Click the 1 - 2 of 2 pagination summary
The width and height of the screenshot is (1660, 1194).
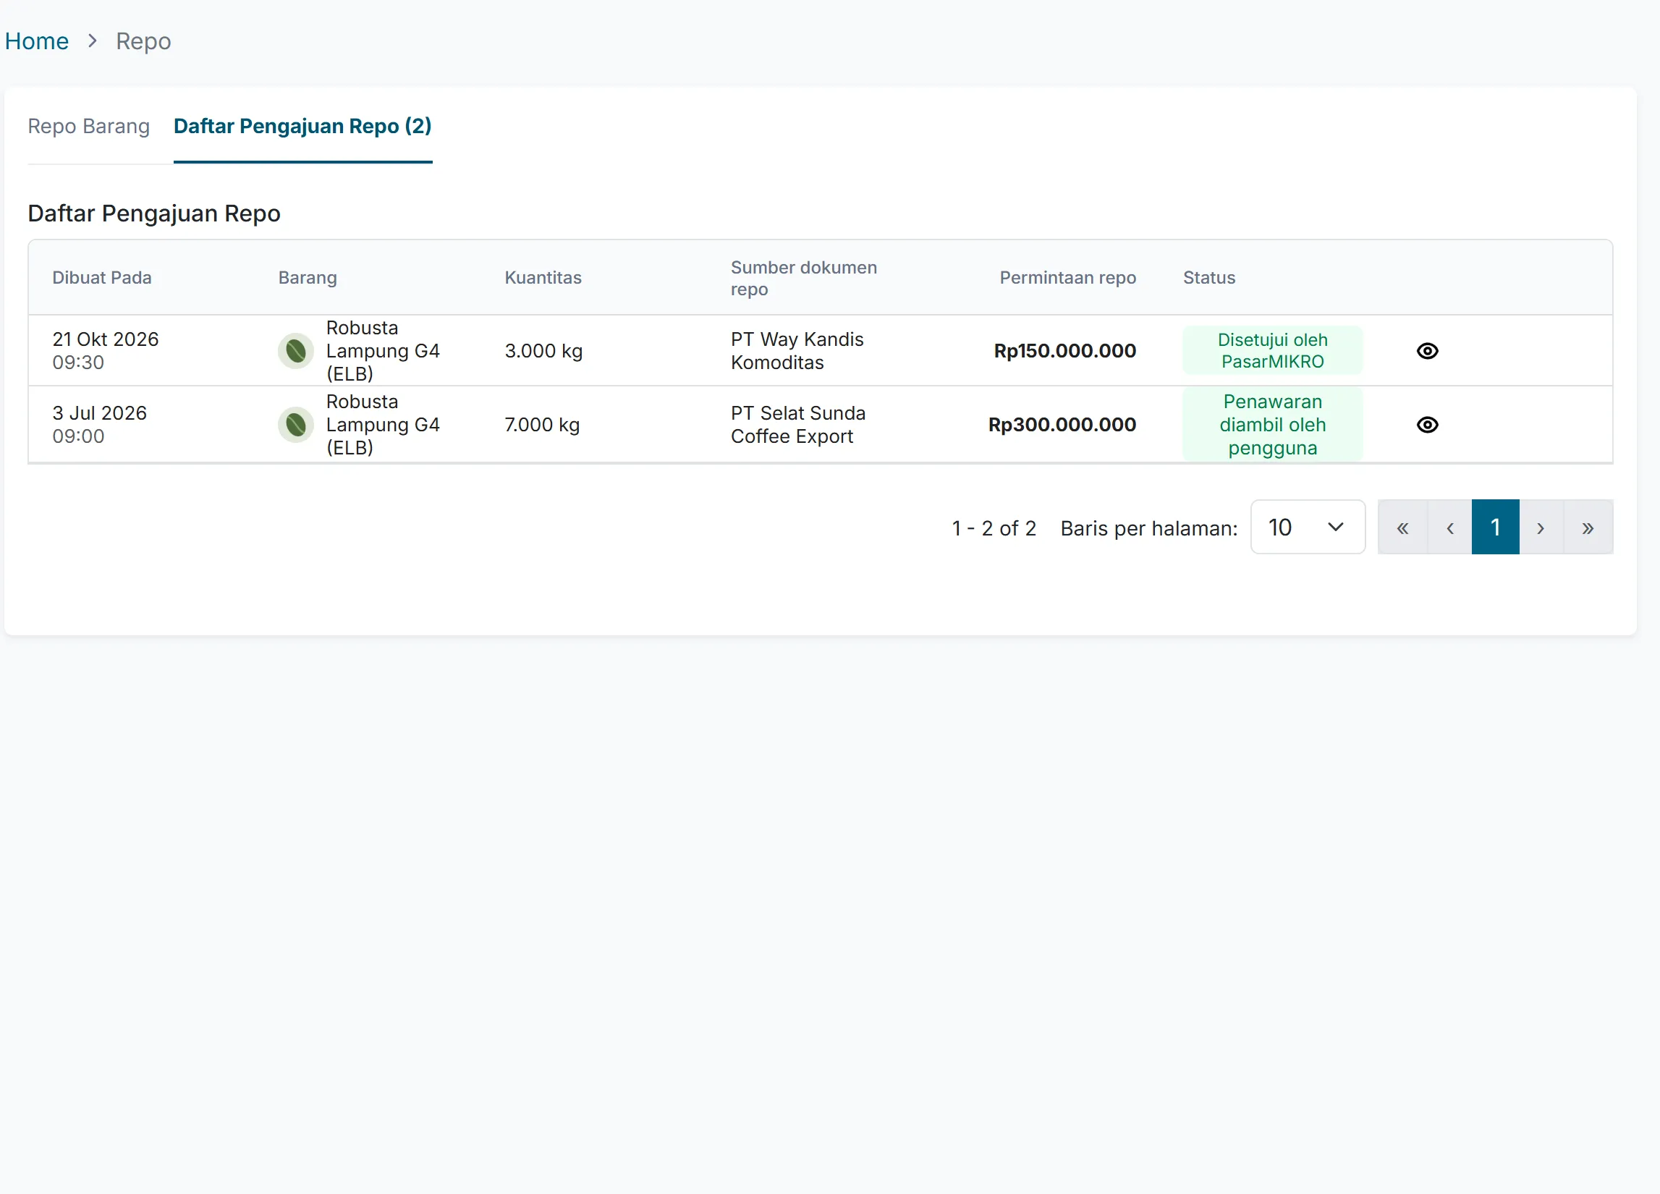(x=994, y=528)
